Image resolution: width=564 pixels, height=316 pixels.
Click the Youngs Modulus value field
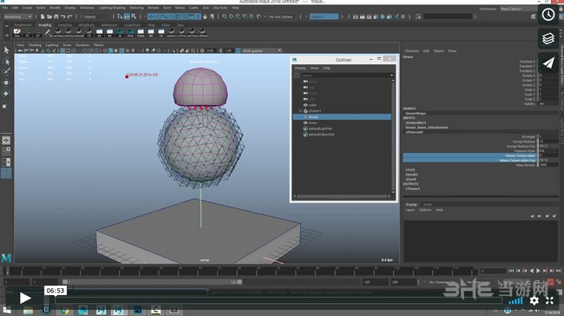[x=548, y=142]
